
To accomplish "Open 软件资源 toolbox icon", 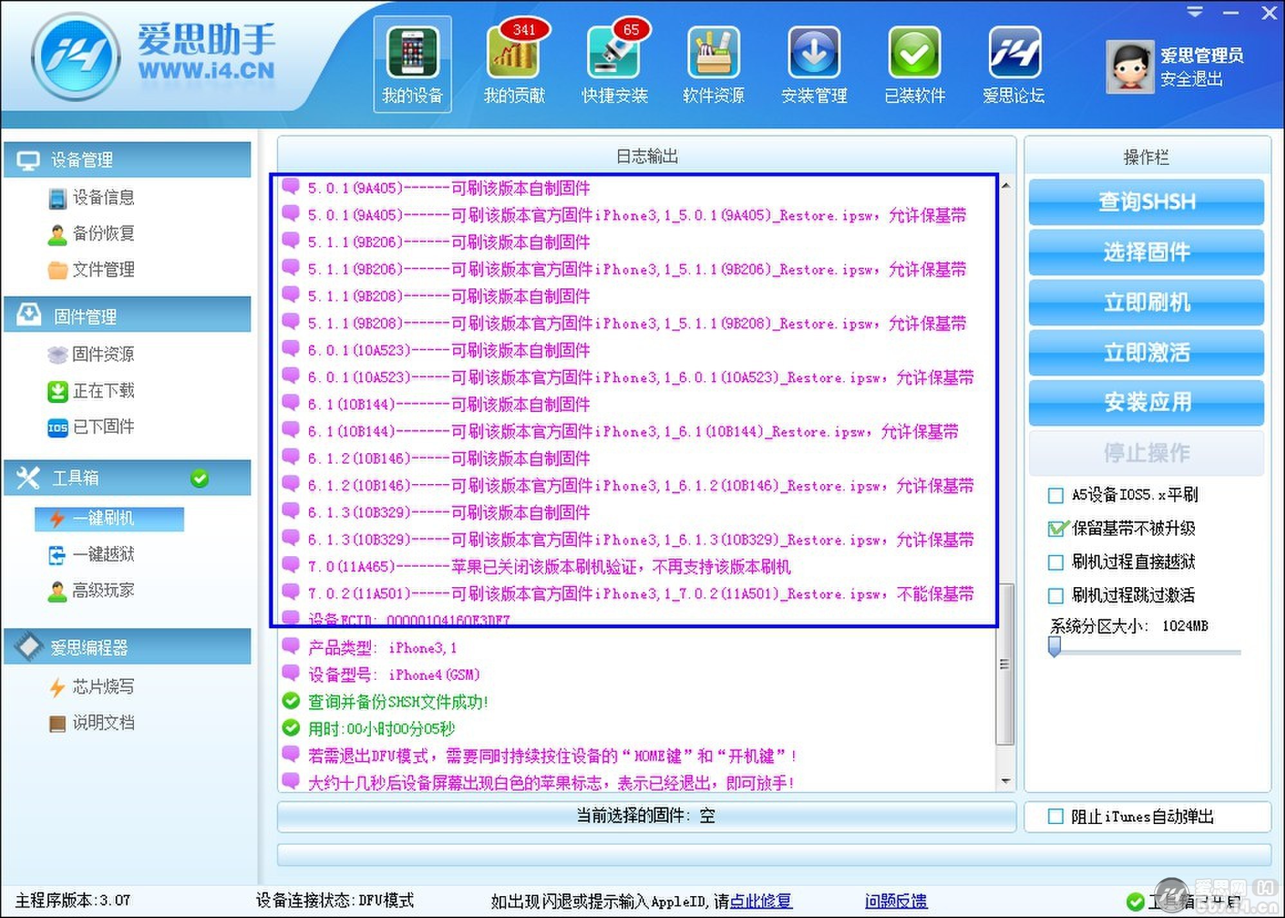I will click(x=713, y=53).
